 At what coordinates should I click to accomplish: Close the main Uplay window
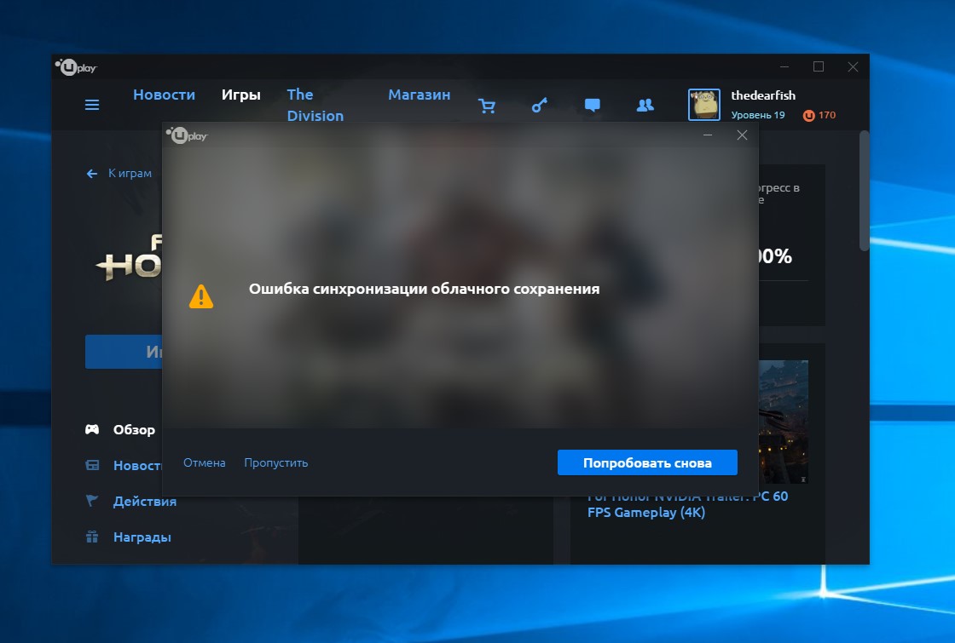click(x=853, y=67)
